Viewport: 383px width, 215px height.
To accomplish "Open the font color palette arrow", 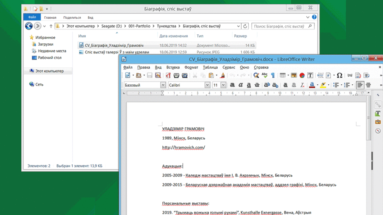I will [318, 85].
